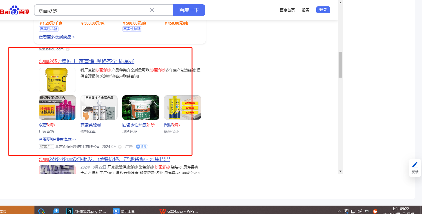Click the page scrollbar up arrow
This screenshot has width=422, height=214.
point(341,2)
